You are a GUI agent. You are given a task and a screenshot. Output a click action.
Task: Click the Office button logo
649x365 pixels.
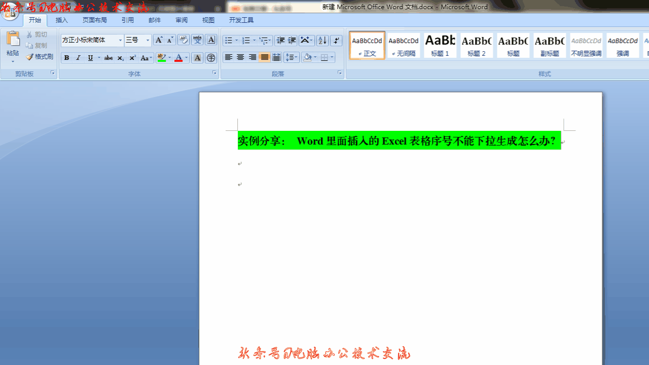10,13
